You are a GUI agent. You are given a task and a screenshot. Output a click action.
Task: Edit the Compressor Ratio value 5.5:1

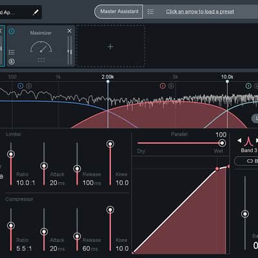tap(24, 248)
